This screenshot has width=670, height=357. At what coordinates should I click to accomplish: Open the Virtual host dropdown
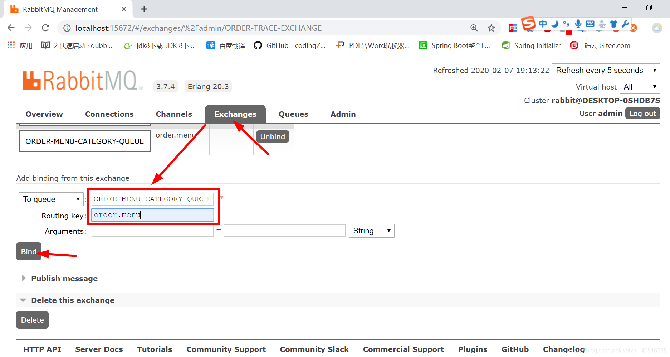(640, 87)
